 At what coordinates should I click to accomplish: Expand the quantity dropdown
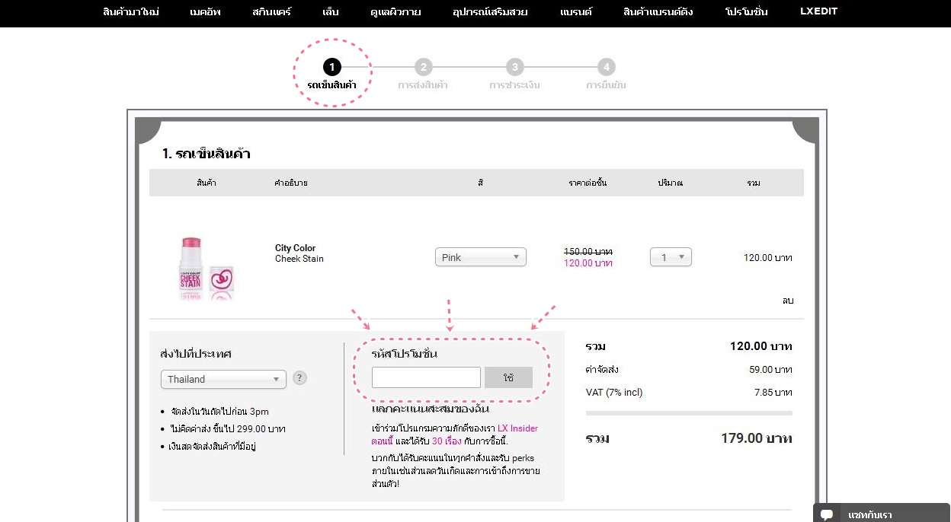pos(671,257)
